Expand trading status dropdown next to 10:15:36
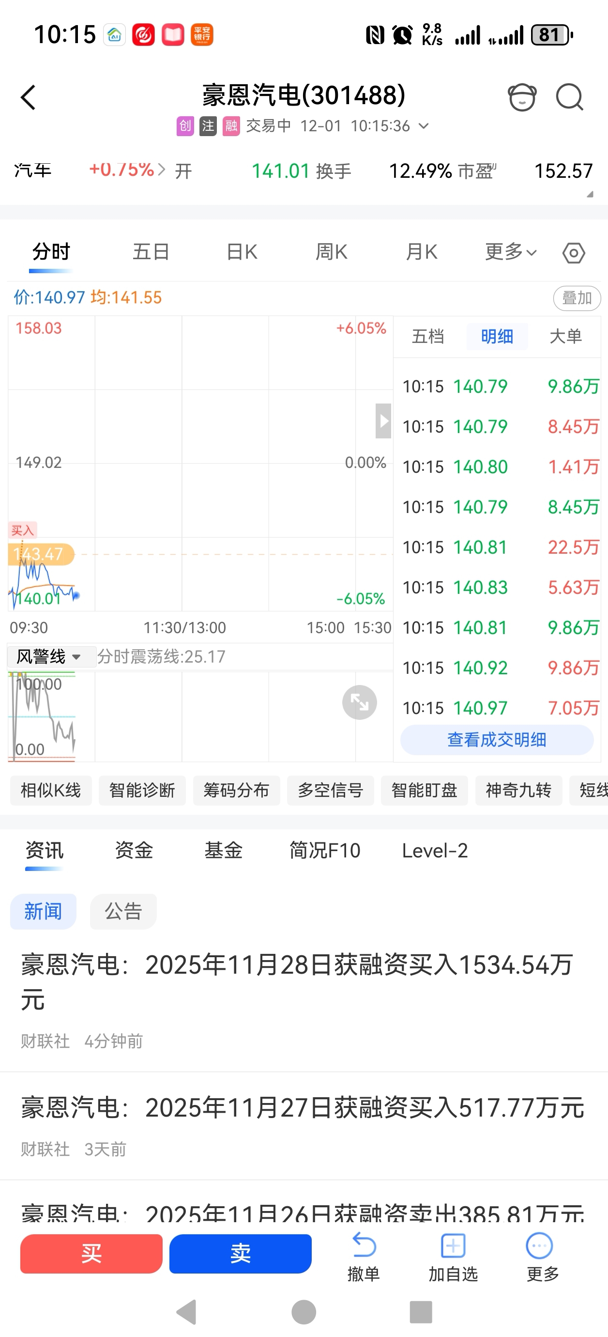608x1337 pixels. 423,126
